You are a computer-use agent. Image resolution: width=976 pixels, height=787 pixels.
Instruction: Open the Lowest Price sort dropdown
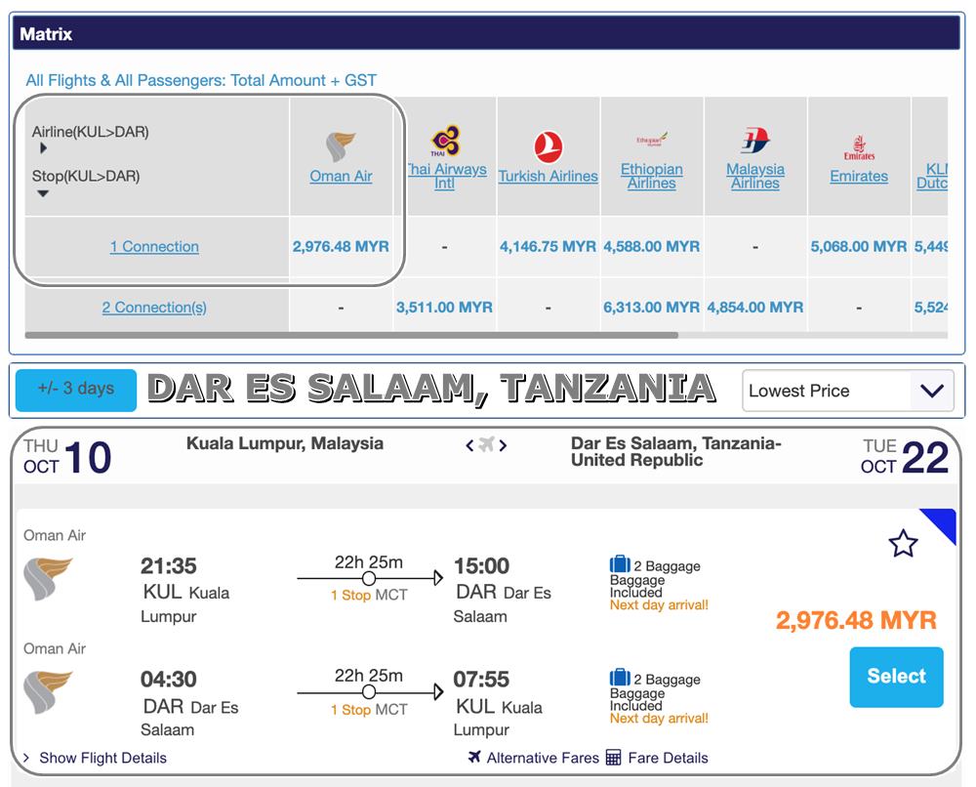(x=848, y=391)
